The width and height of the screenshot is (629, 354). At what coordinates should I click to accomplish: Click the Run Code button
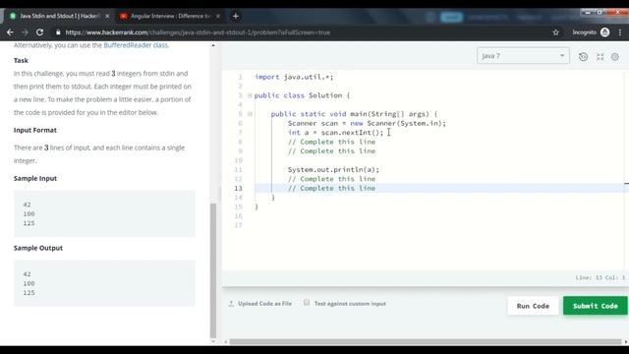click(x=533, y=306)
